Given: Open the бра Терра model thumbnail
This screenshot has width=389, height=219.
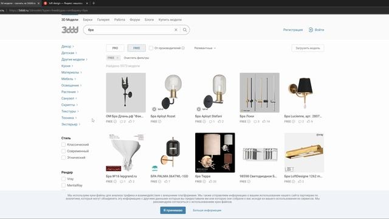Looking at the screenshot, I should click(215, 153).
